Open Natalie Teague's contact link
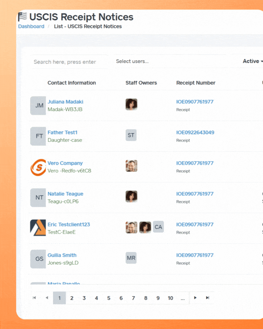Image resolution: width=263 pixels, height=329 pixels. point(65,194)
